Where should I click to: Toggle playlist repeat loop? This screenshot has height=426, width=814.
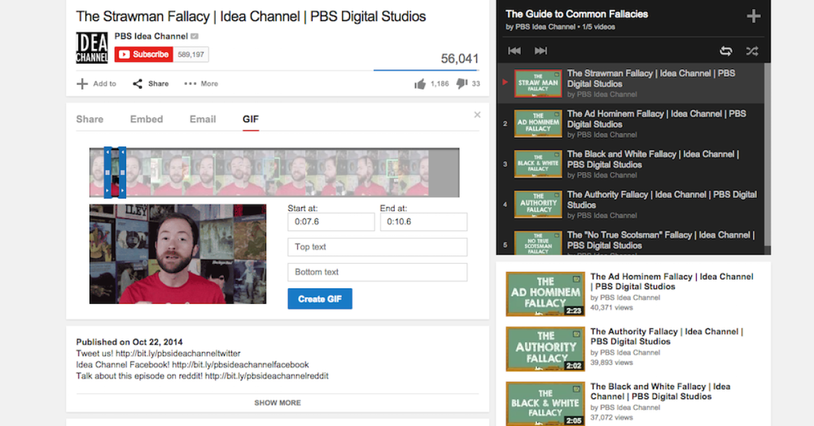click(x=726, y=51)
